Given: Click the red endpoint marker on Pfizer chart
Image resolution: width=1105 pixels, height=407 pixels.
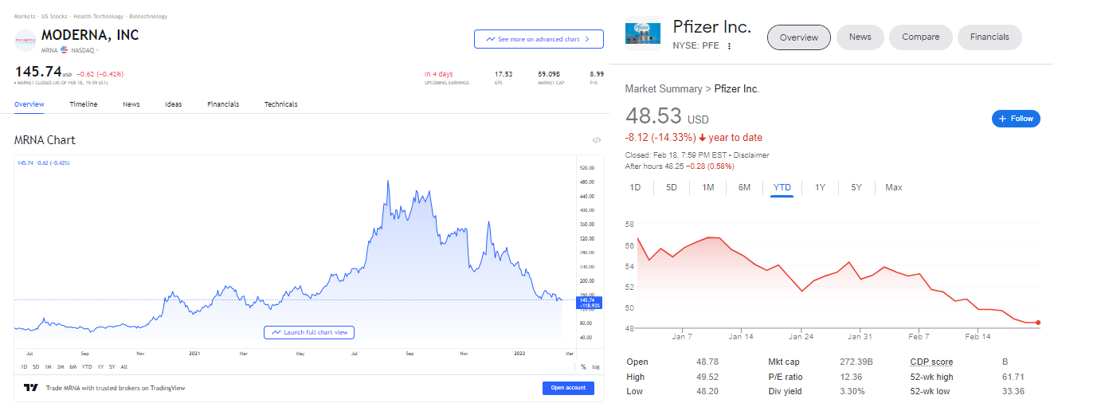Looking at the screenshot, I should (1038, 323).
